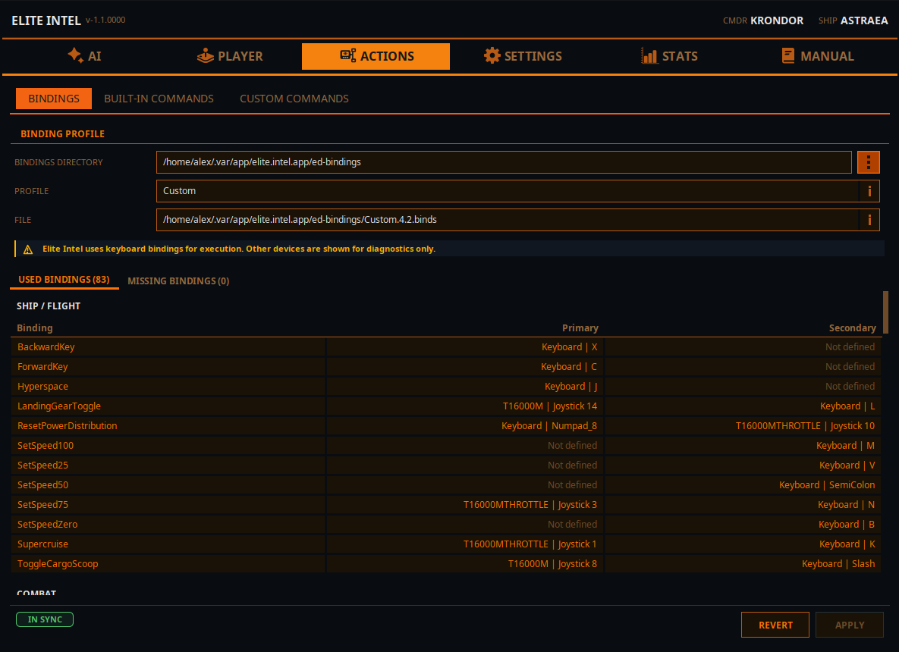Click the Player joystick icon
The height and width of the screenshot is (652, 899).
pyautogui.click(x=206, y=55)
